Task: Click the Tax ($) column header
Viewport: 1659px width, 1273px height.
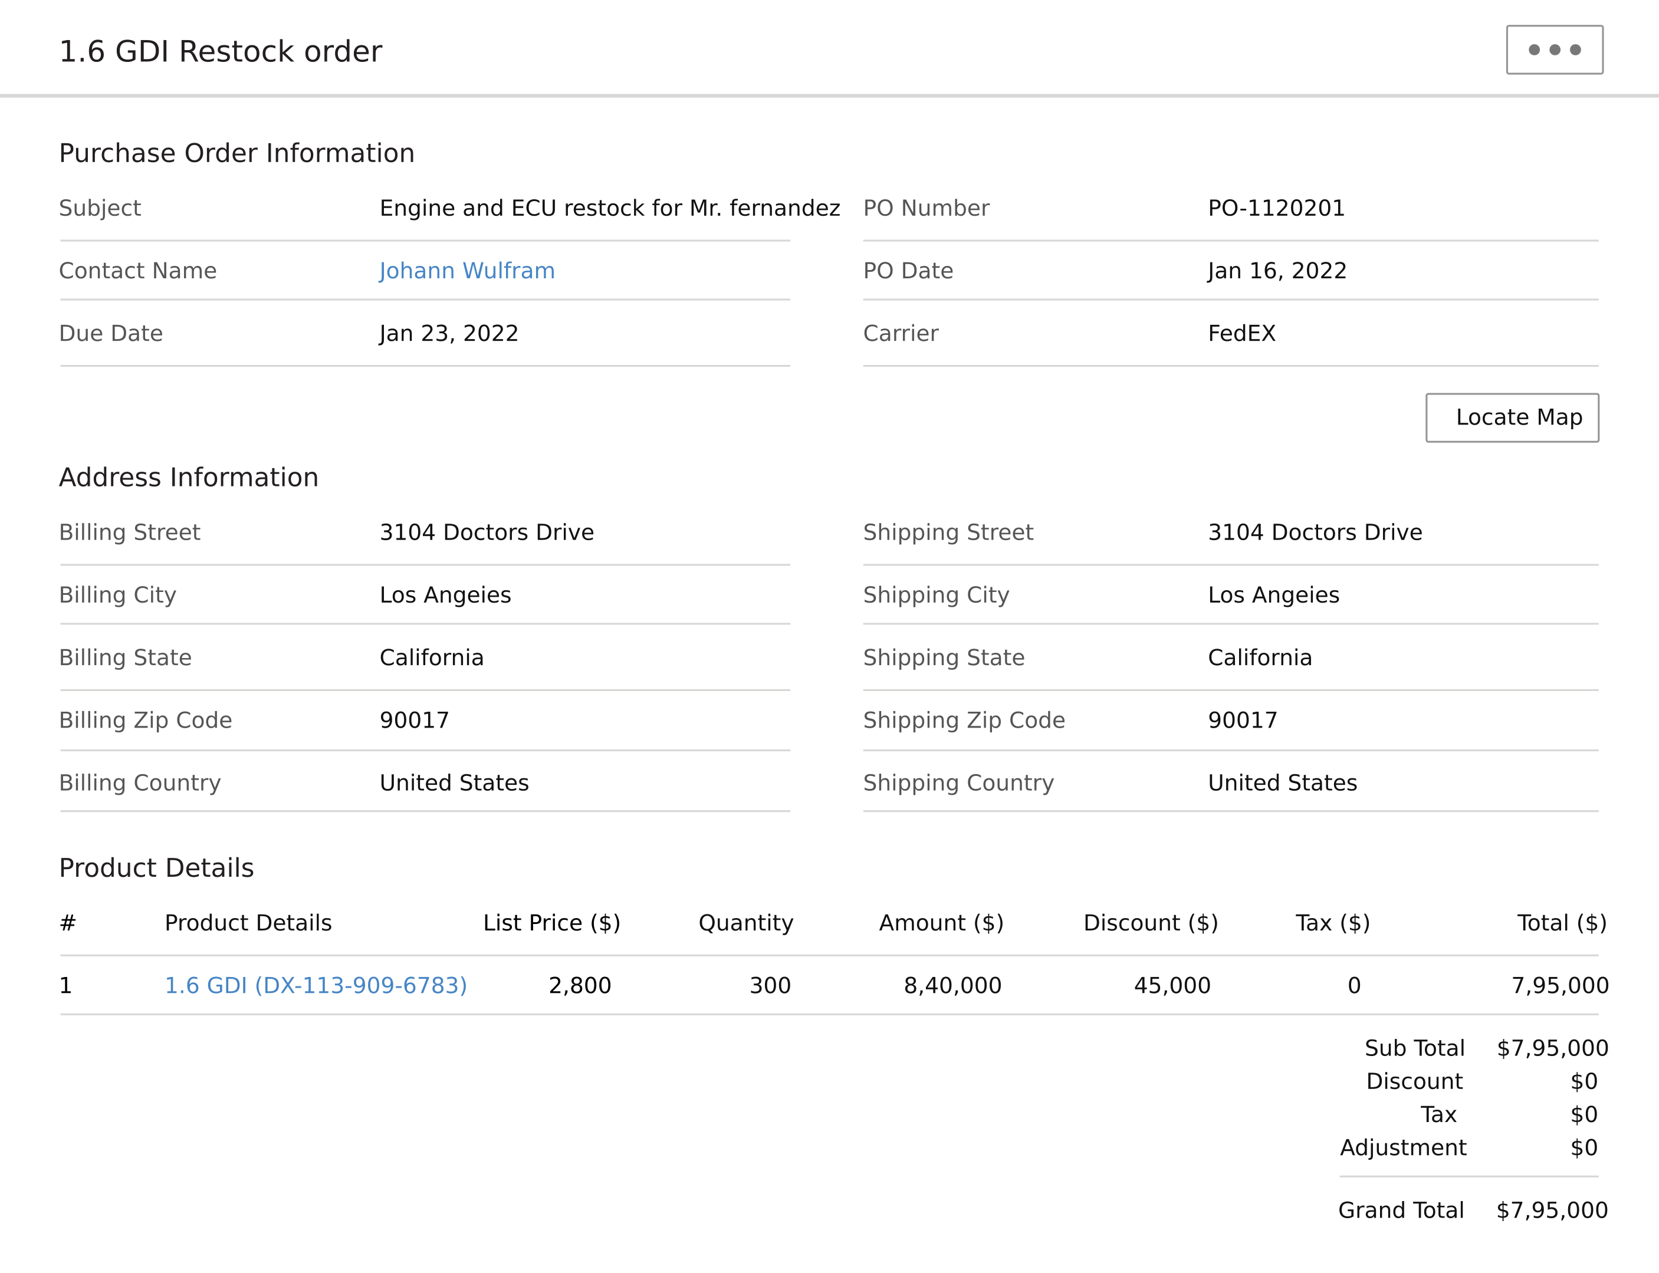Action: tap(1332, 923)
